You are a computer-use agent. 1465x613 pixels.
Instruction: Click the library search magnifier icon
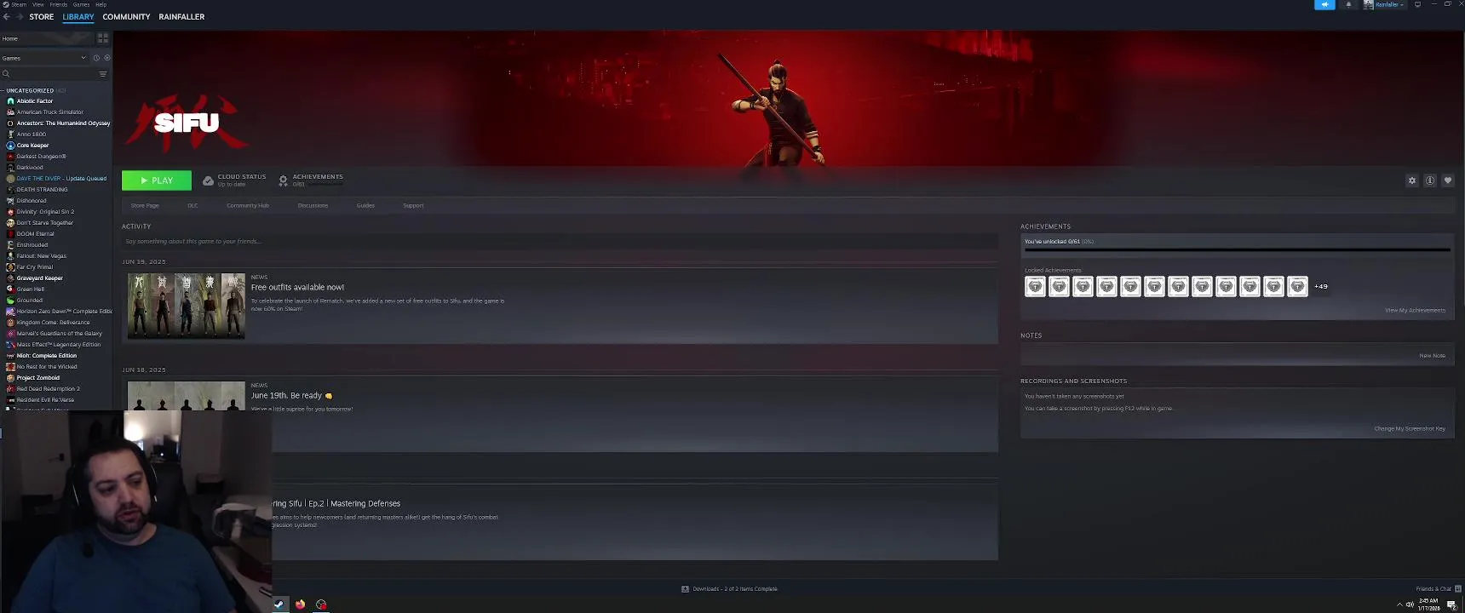(6, 74)
